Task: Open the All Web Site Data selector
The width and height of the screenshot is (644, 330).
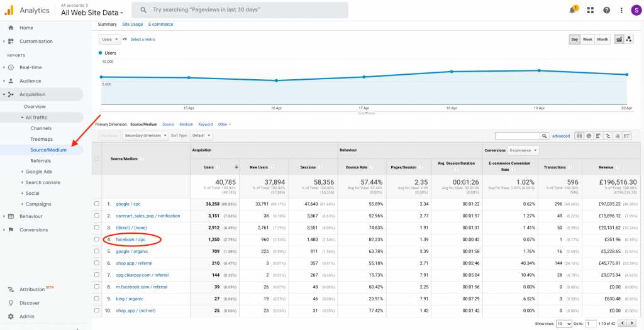Action: (x=92, y=13)
